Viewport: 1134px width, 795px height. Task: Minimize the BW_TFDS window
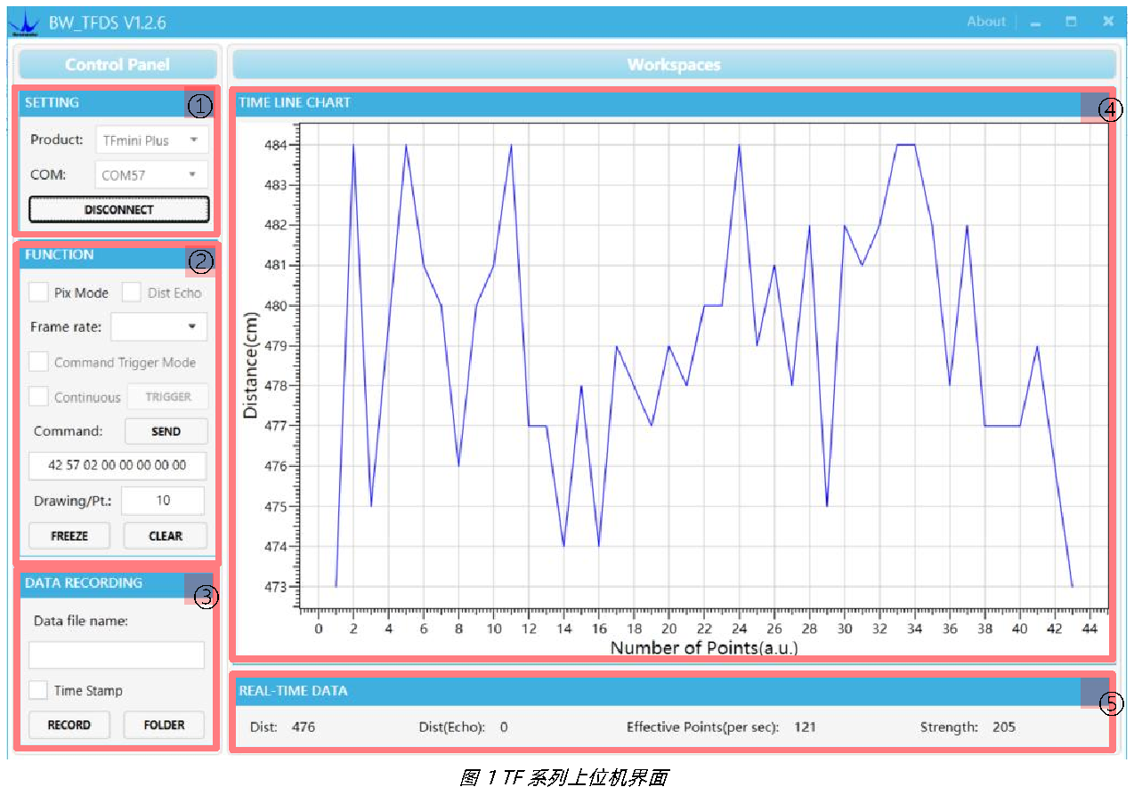tap(1036, 23)
